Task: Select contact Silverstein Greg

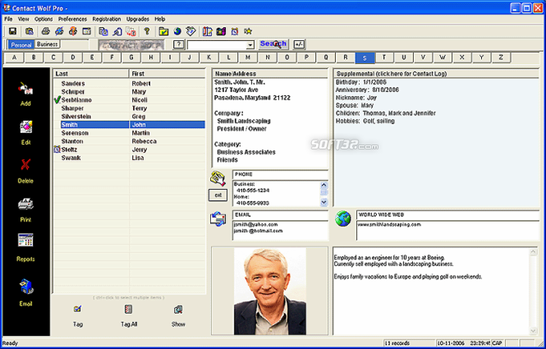Action: coord(129,117)
